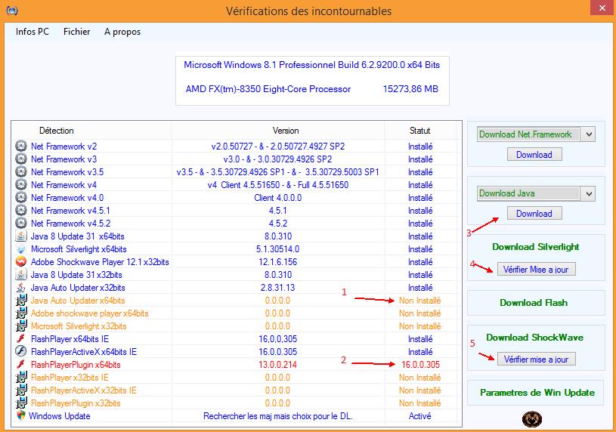Click the Net Framework v4.5.1 gear icon
Viewport: 616px width, 432px height.
[x=21, y=210]
